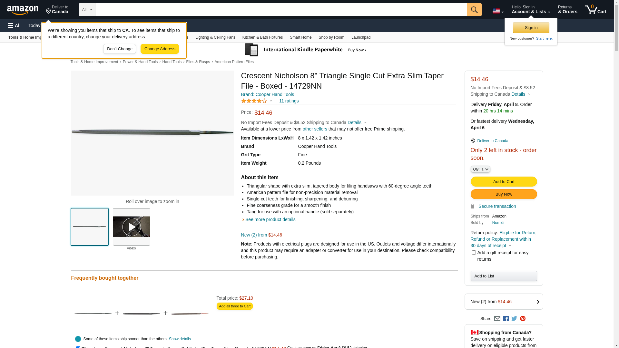The width and height of the screenshot is (619, 348).
Task: Open the search category All dropdown
Action: [87, 10]
